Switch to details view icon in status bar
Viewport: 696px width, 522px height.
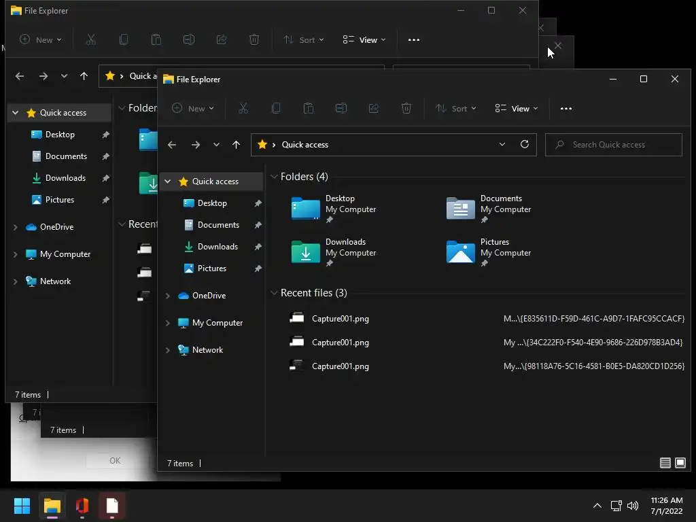pos(665,463)
